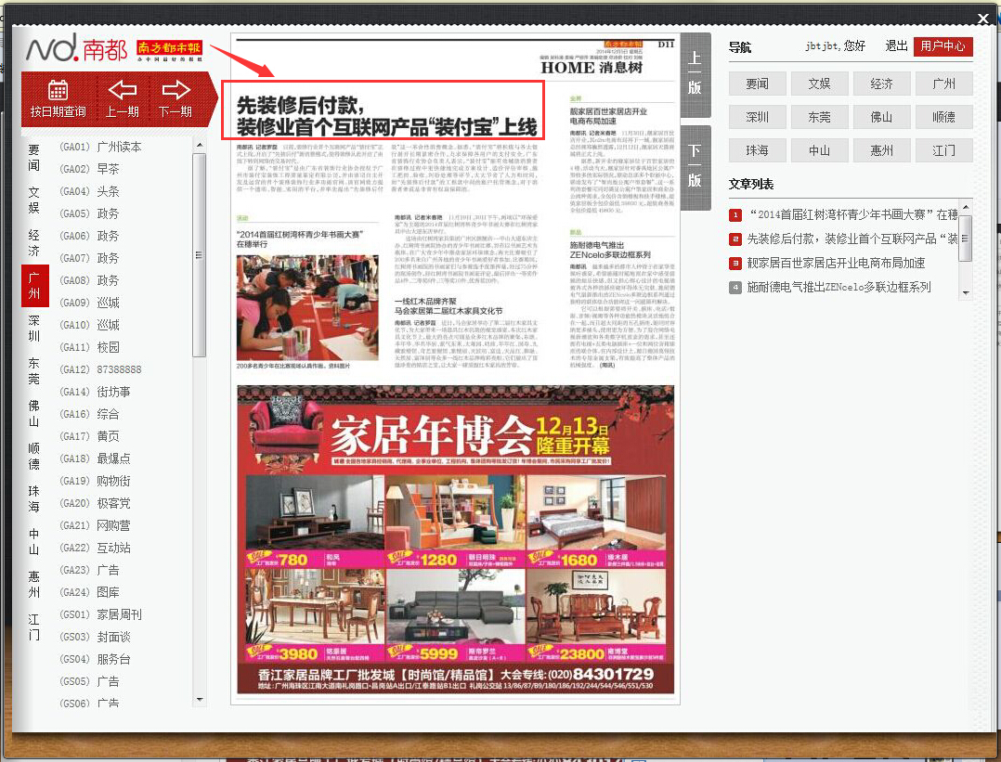
Task: Click the 家居年博会 advertisement image
Action: [x=455, y=539]
